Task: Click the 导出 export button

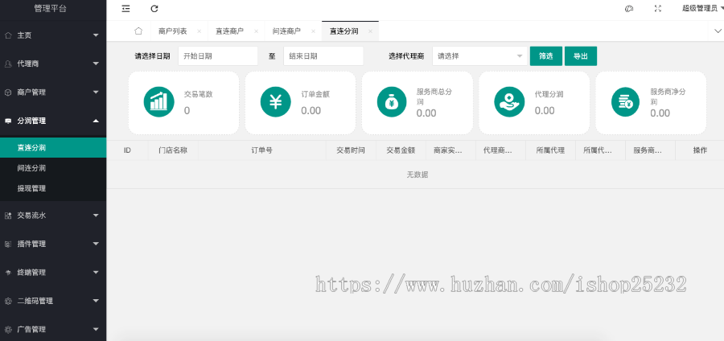Action: (580, 56)
